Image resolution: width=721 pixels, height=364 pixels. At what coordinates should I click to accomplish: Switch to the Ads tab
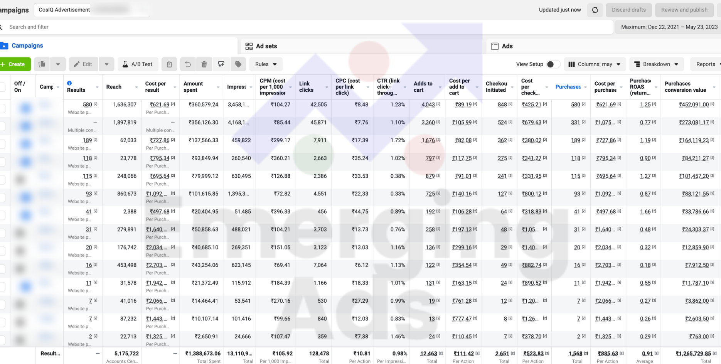[507, 46]
